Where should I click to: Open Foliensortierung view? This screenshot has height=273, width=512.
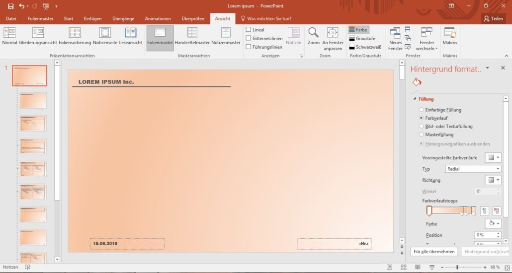[75, 36]
